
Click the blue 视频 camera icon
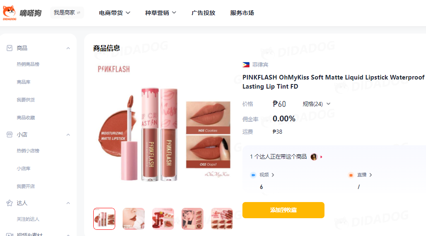(253, 175)
